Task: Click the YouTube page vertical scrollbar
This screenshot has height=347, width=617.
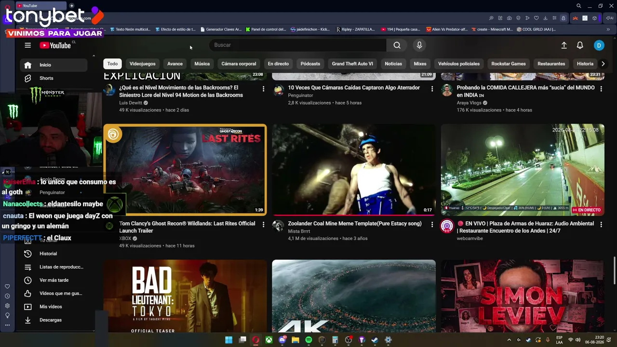Action: coord(614,270)
